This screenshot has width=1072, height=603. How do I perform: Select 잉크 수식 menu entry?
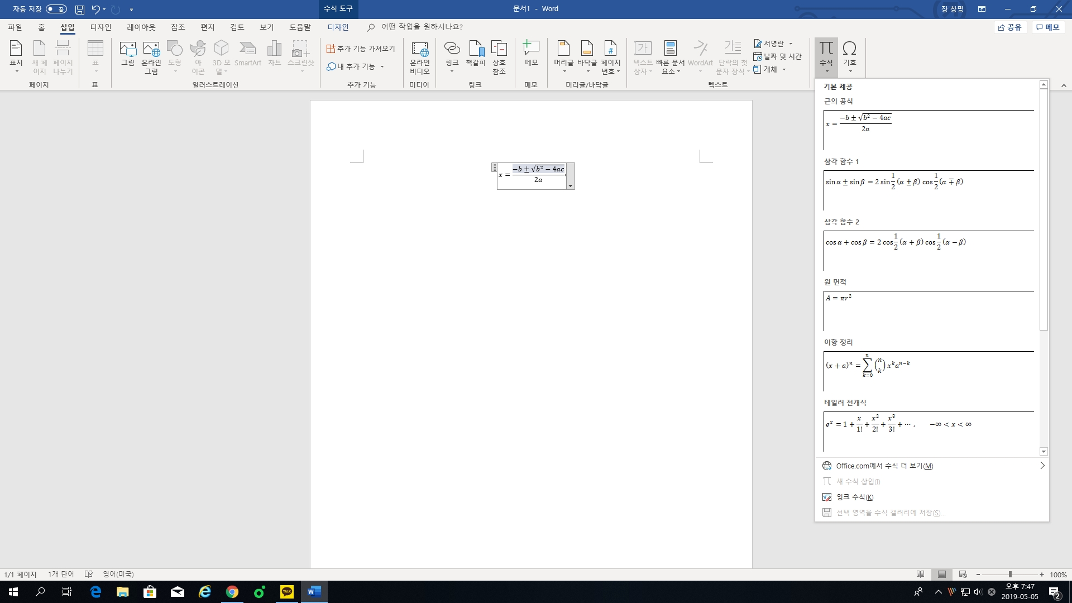tap(854, 497)
